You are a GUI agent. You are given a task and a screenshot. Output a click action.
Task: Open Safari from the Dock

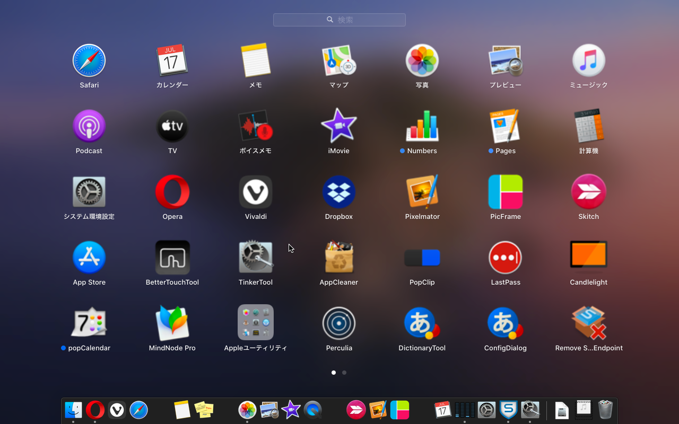tap(138, 410)
